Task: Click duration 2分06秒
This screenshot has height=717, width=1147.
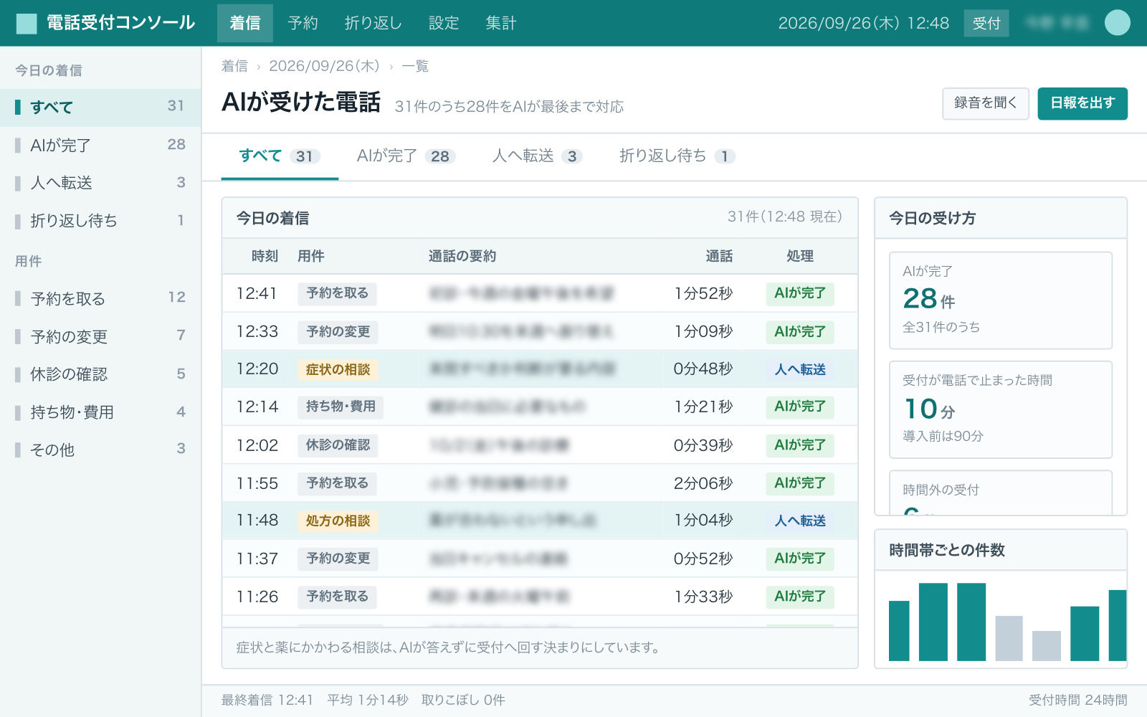Action: tap(703, 483)
